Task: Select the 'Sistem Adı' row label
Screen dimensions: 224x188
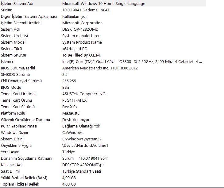Action: click(10, 29)
